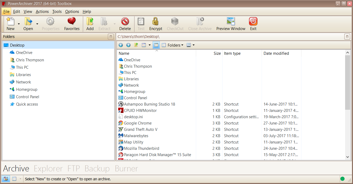Image resolution: width=353 pixels, height=184 pixels.
Task: Switch to the Burner mode tab
Action: coord(126,168)
